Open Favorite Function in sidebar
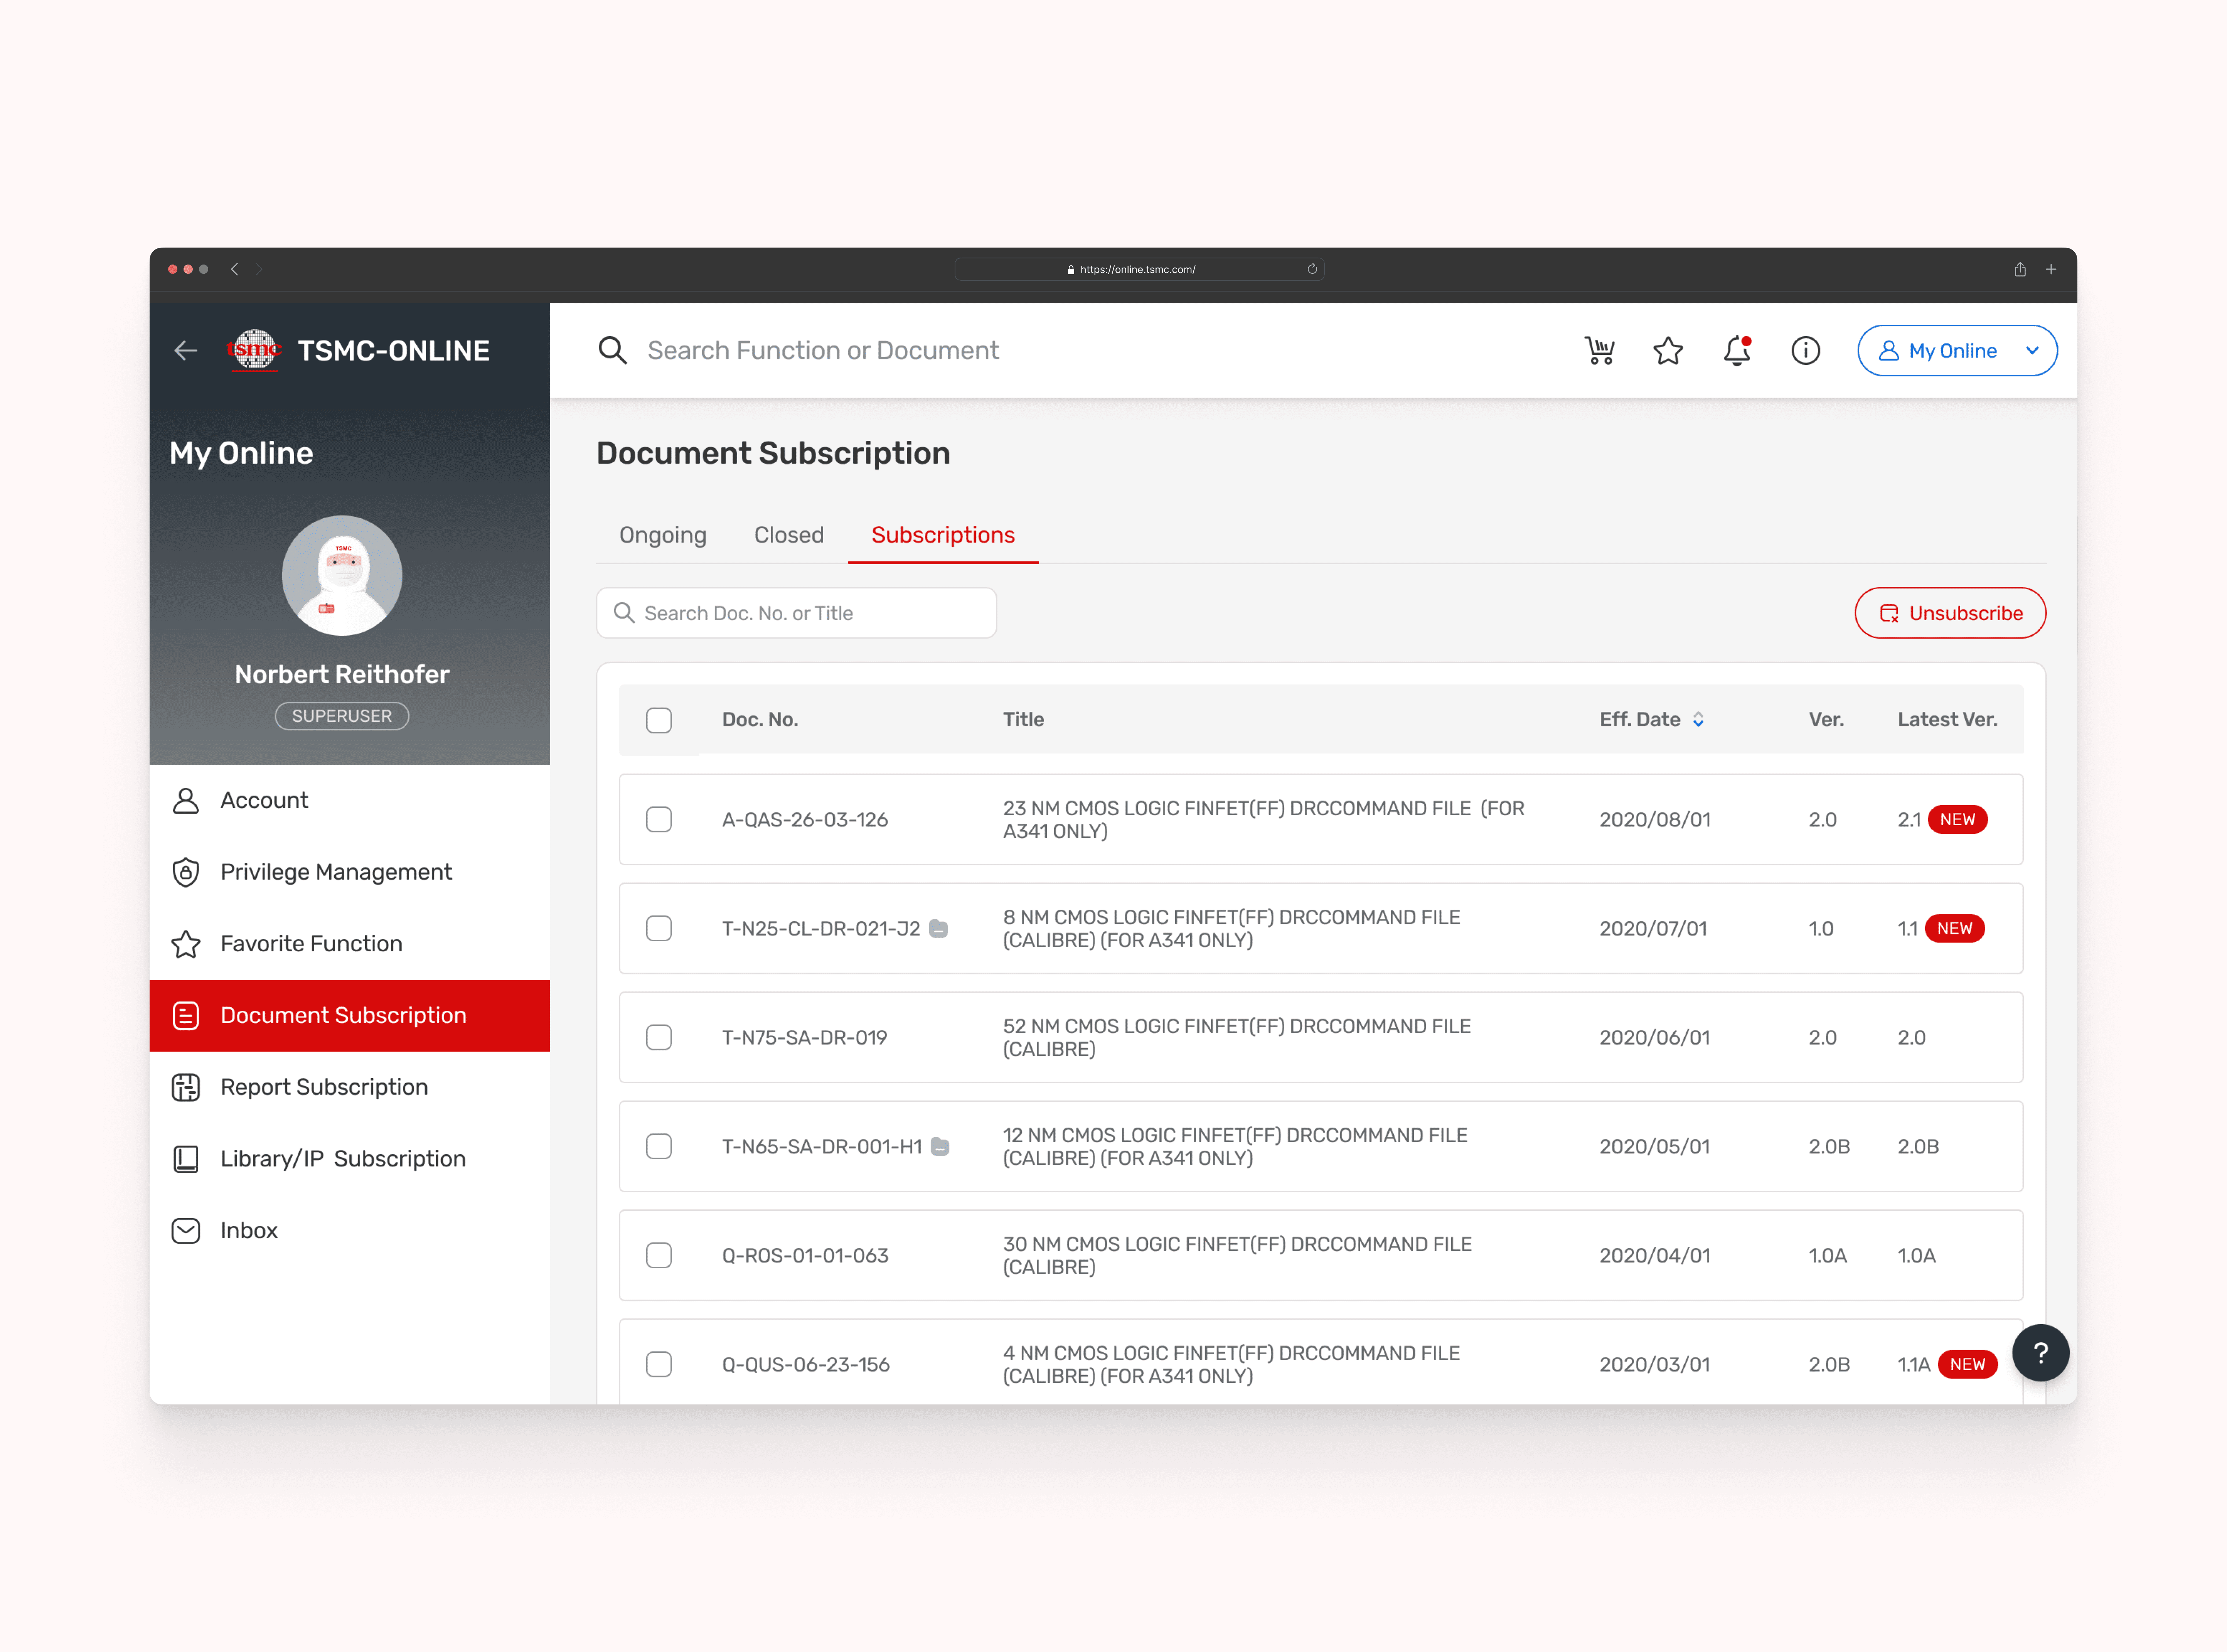This screenshot has height=1652, width=2227. click(350, 944)
